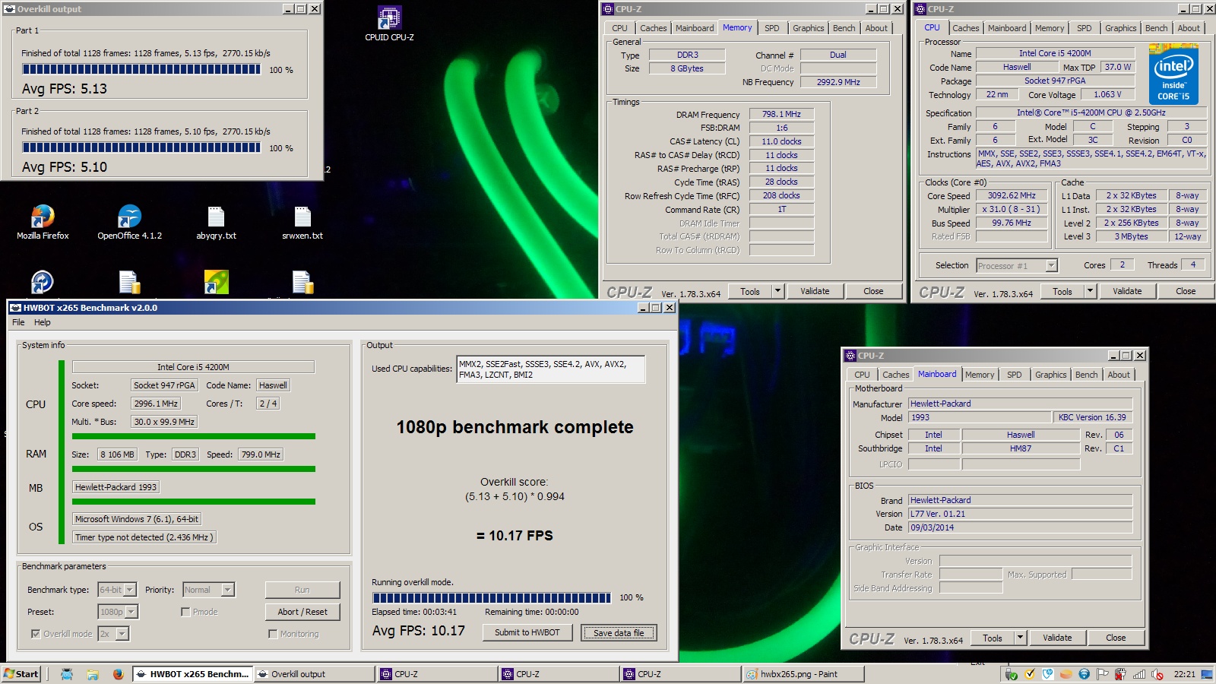Open Graphics tab in CPU-Z Memory window

(808, 28)
